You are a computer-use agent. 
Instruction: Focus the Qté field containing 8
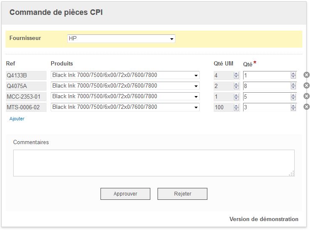tap(267, 86)
